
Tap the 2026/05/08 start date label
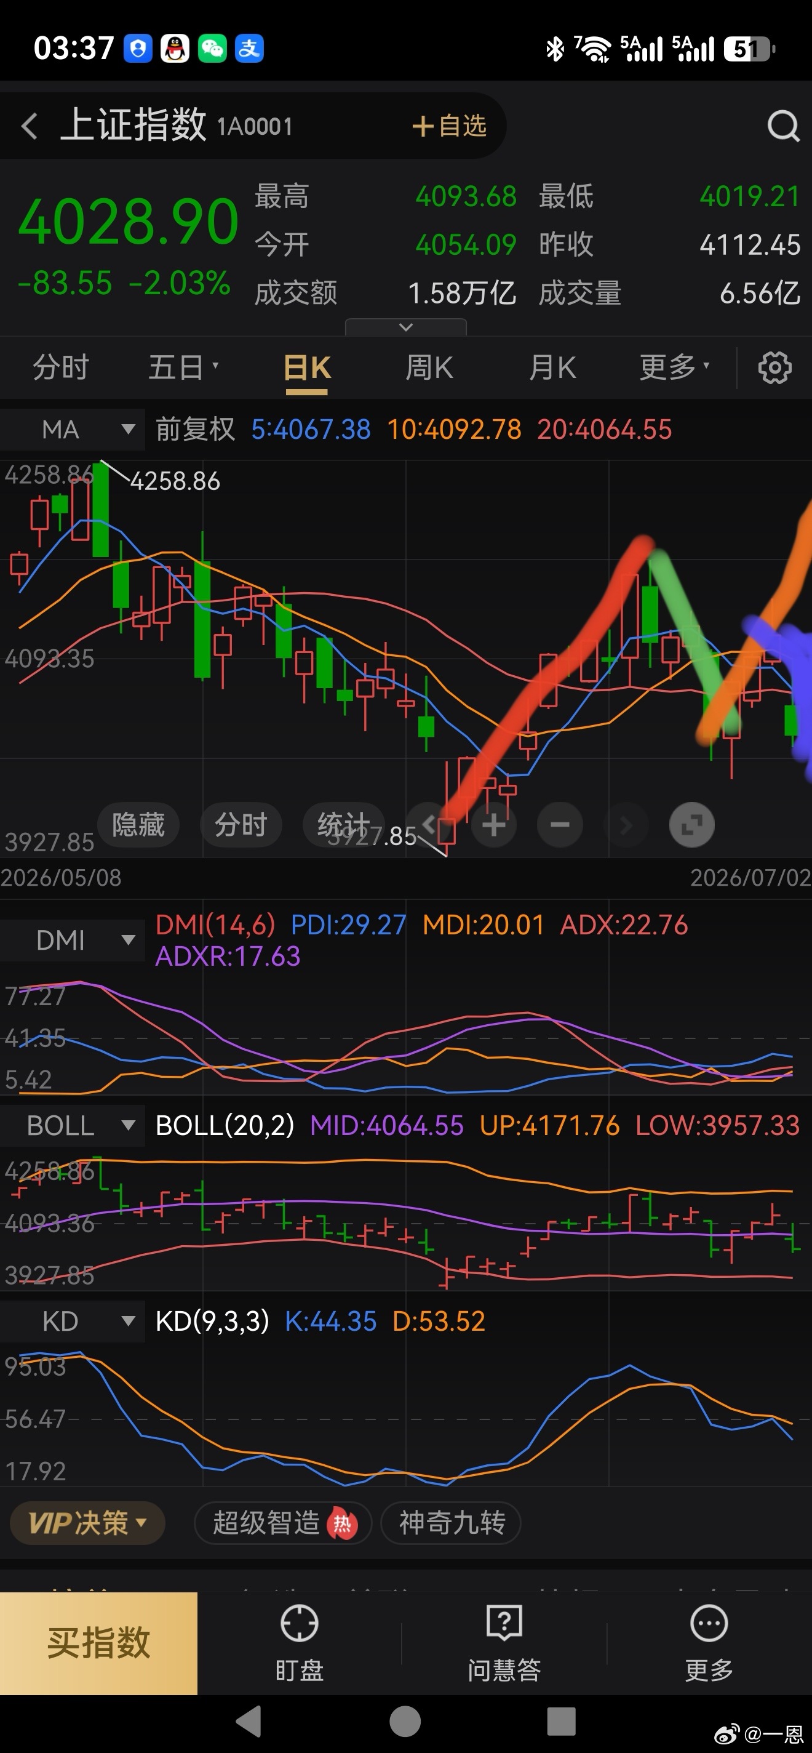[61, 878]
